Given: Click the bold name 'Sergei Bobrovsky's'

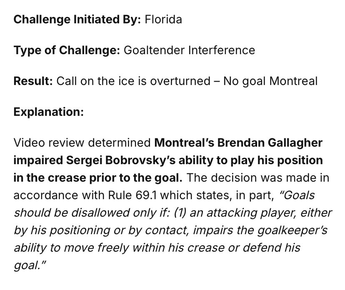Looking at the screenshot, I should pyautogui.click(x=120, y=160).
